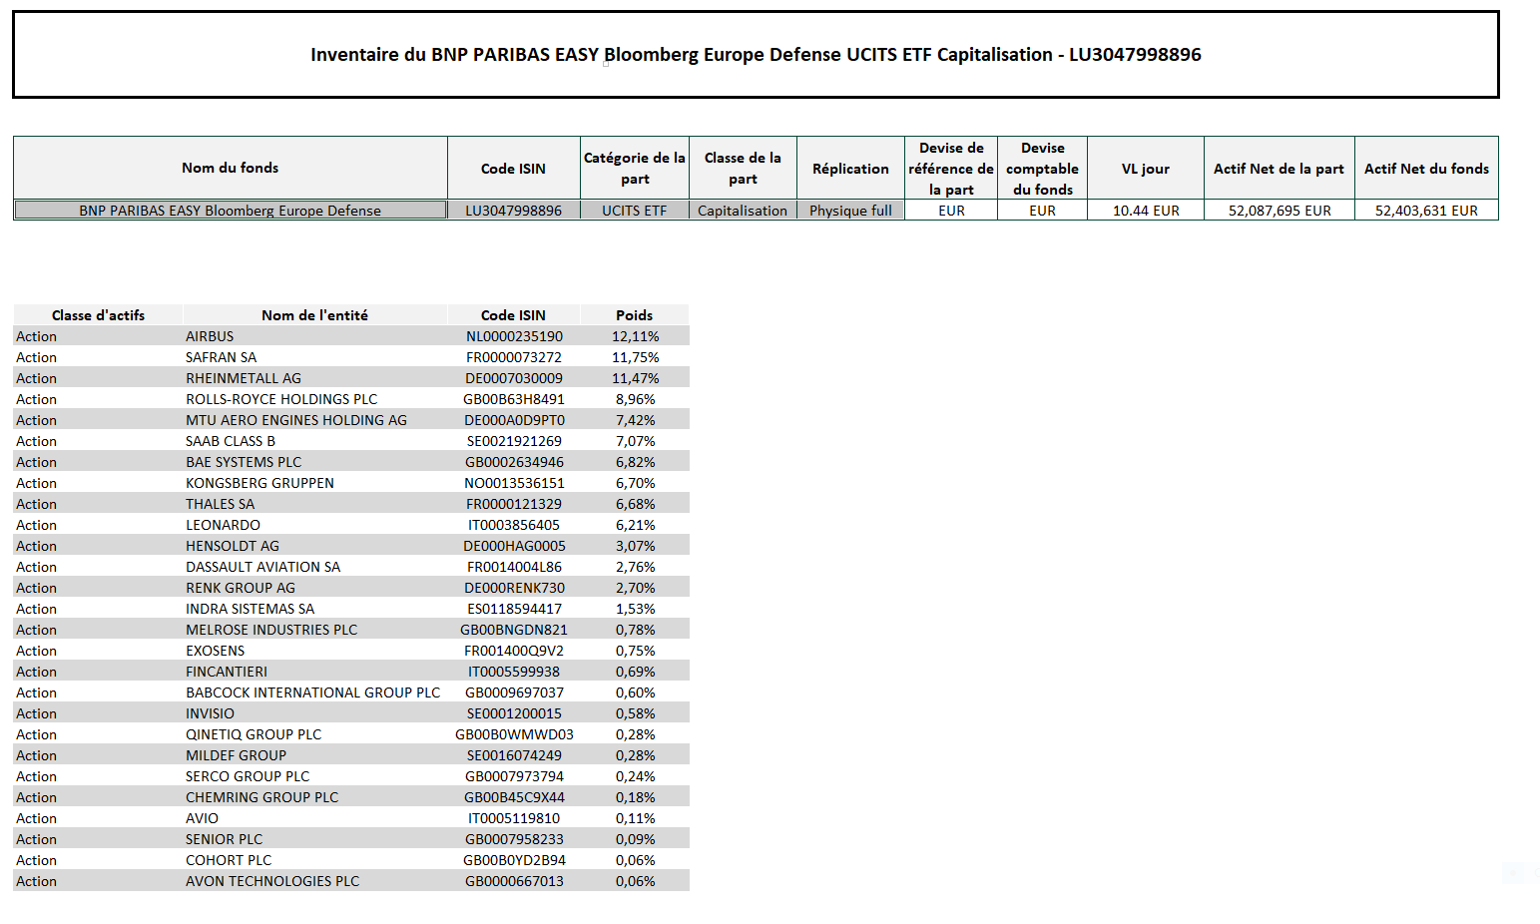Select the AIRBUS entity name cell
Image resolution: width=1540 pixels, height=924 pixels.
coord(210,336)
